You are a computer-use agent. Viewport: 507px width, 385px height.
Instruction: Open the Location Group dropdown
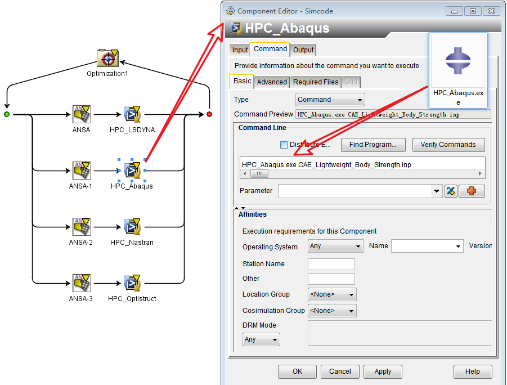pos(332,294)
